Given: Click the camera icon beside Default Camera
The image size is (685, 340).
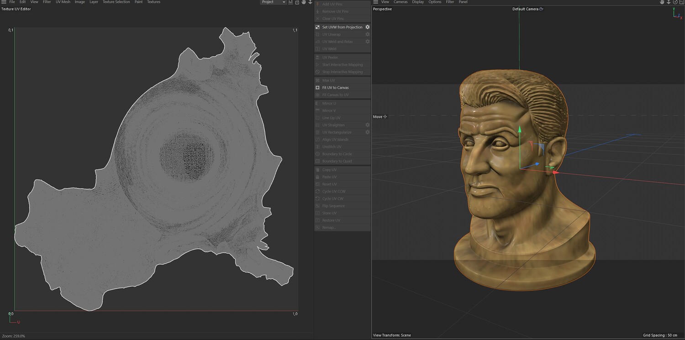Looking at the screenshot, I should coord(542,9).
